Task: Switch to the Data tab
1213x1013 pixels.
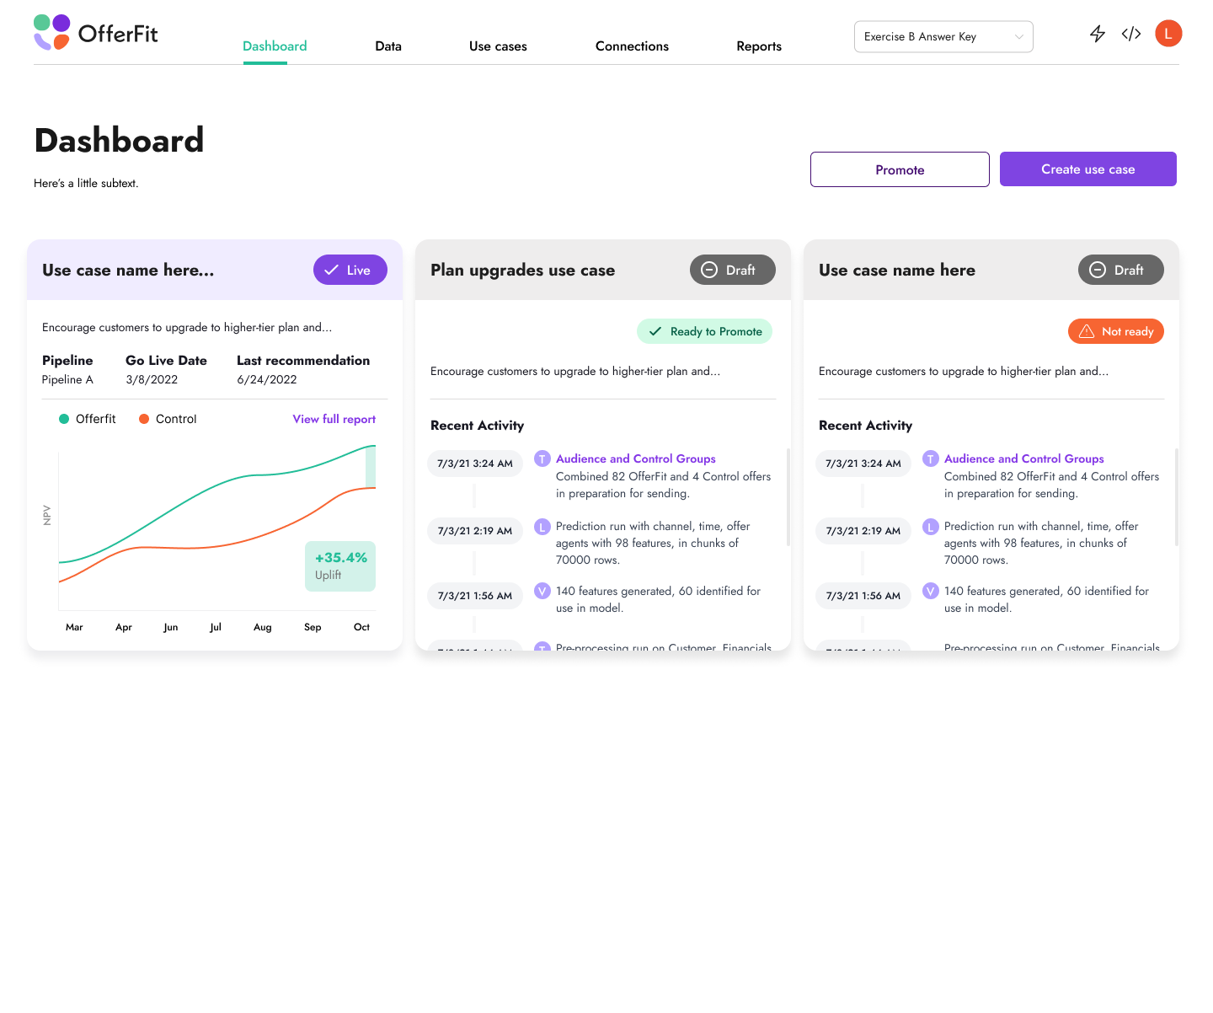Action: (388, 46)
